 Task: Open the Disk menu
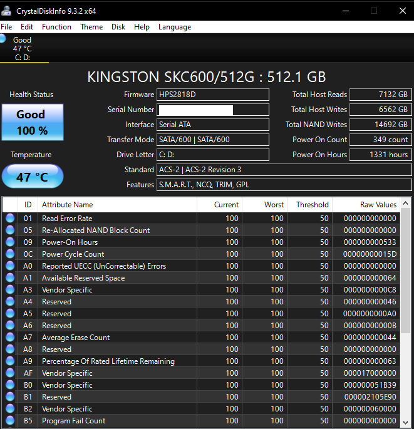[x=118, y=27]
